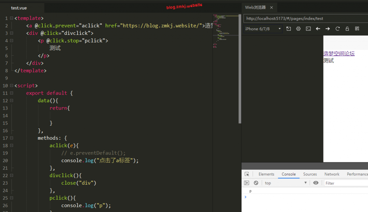Switch to the Elements tab in devtools

(266, 174)
